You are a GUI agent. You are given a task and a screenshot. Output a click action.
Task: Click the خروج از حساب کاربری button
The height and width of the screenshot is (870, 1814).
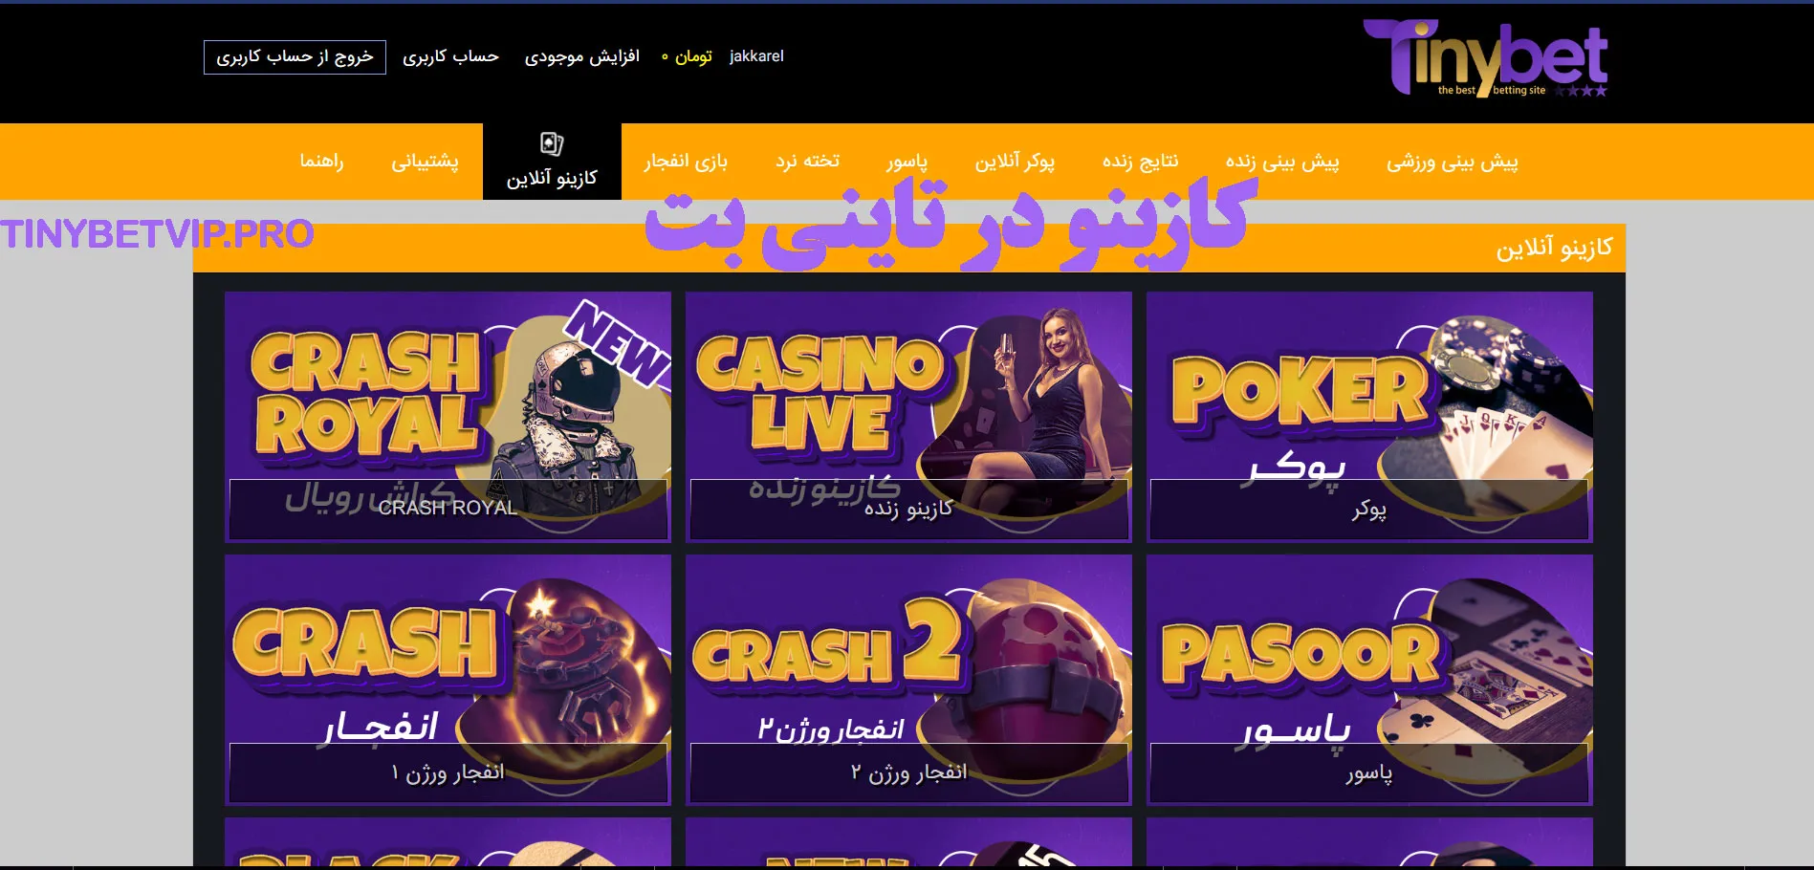[295, 57]
